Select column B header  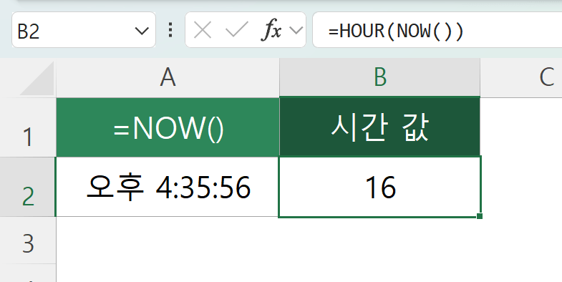coord(380,77)
